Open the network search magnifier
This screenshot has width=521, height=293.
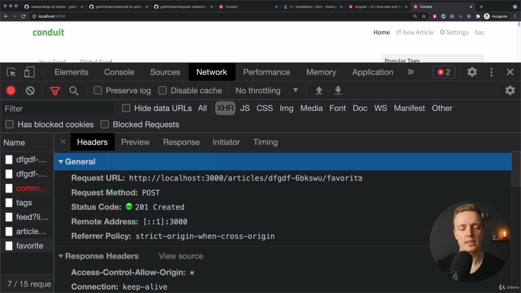coord(74,90)
